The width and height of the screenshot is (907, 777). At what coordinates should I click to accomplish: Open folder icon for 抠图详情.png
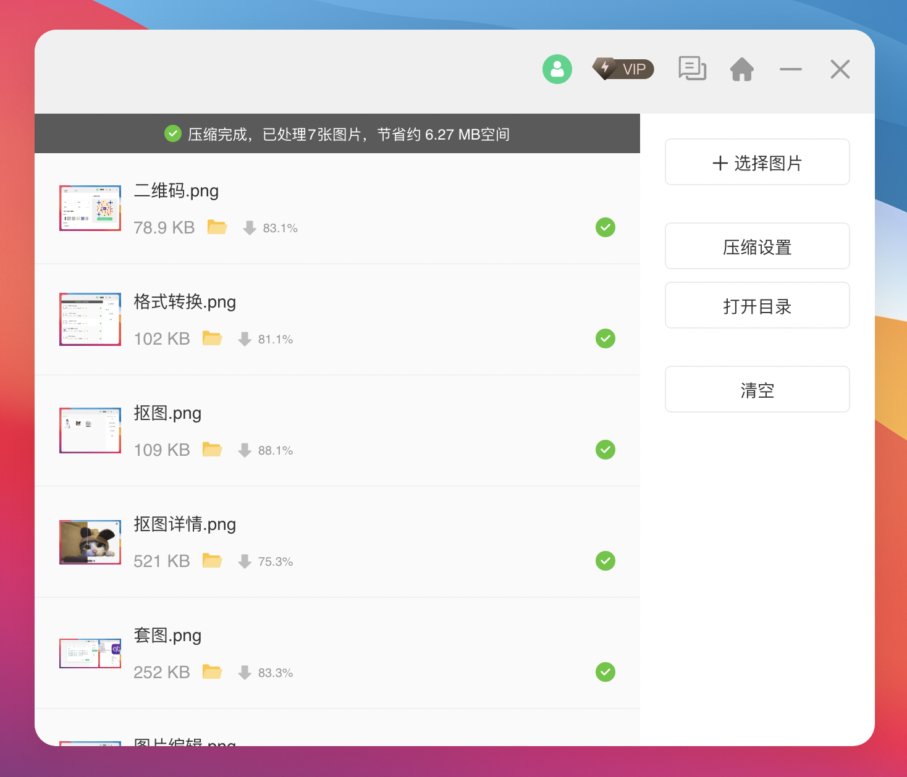(212, 561)
